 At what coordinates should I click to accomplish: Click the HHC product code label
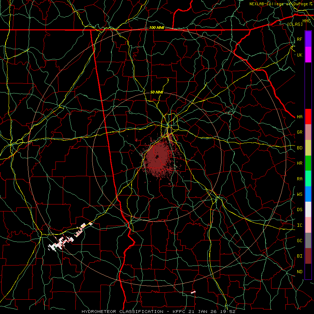[307, 21]
